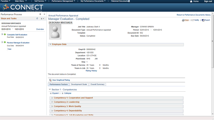Expand Competency 3: Work Quality

coord(52,106)
